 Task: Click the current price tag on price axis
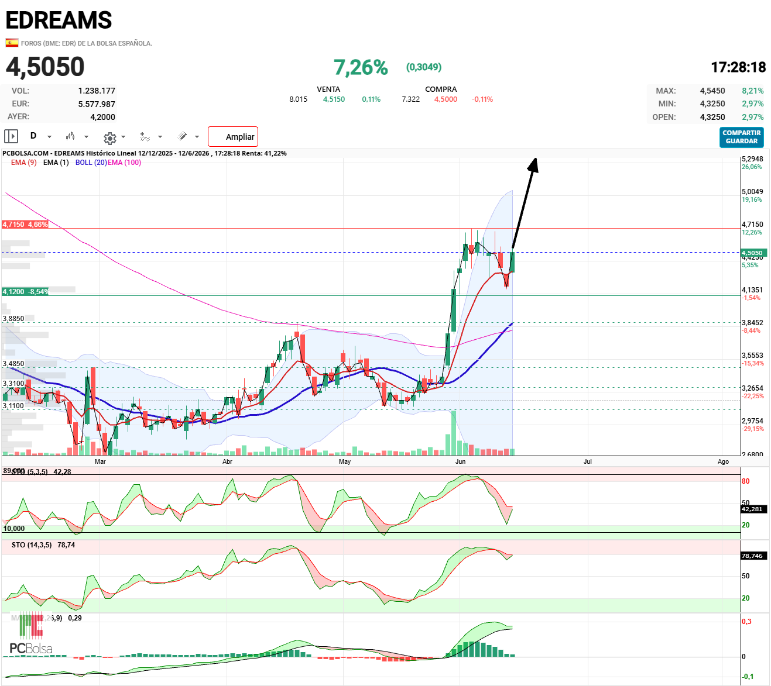click(754, 253)
